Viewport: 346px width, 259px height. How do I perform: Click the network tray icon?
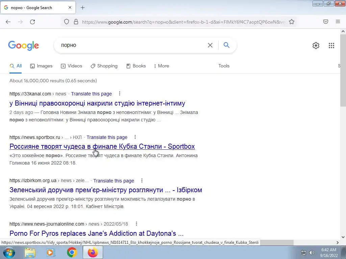304,252
